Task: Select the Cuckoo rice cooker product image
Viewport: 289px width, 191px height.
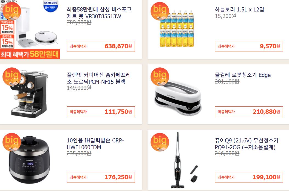Action: pos(30,160)
